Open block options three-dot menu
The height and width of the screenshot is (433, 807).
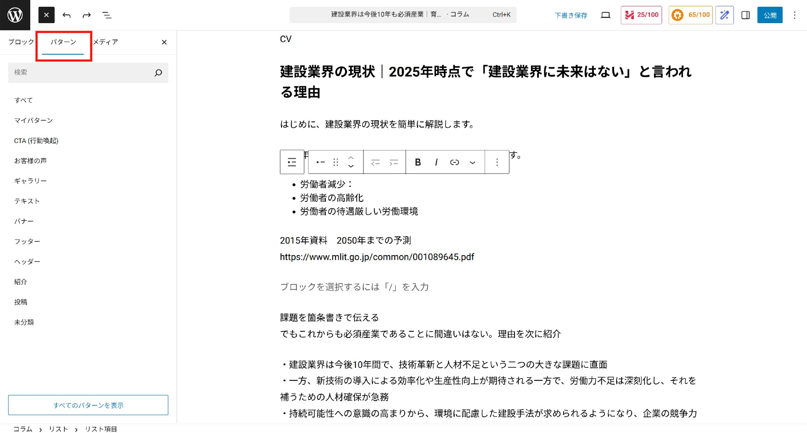[497, 162]
